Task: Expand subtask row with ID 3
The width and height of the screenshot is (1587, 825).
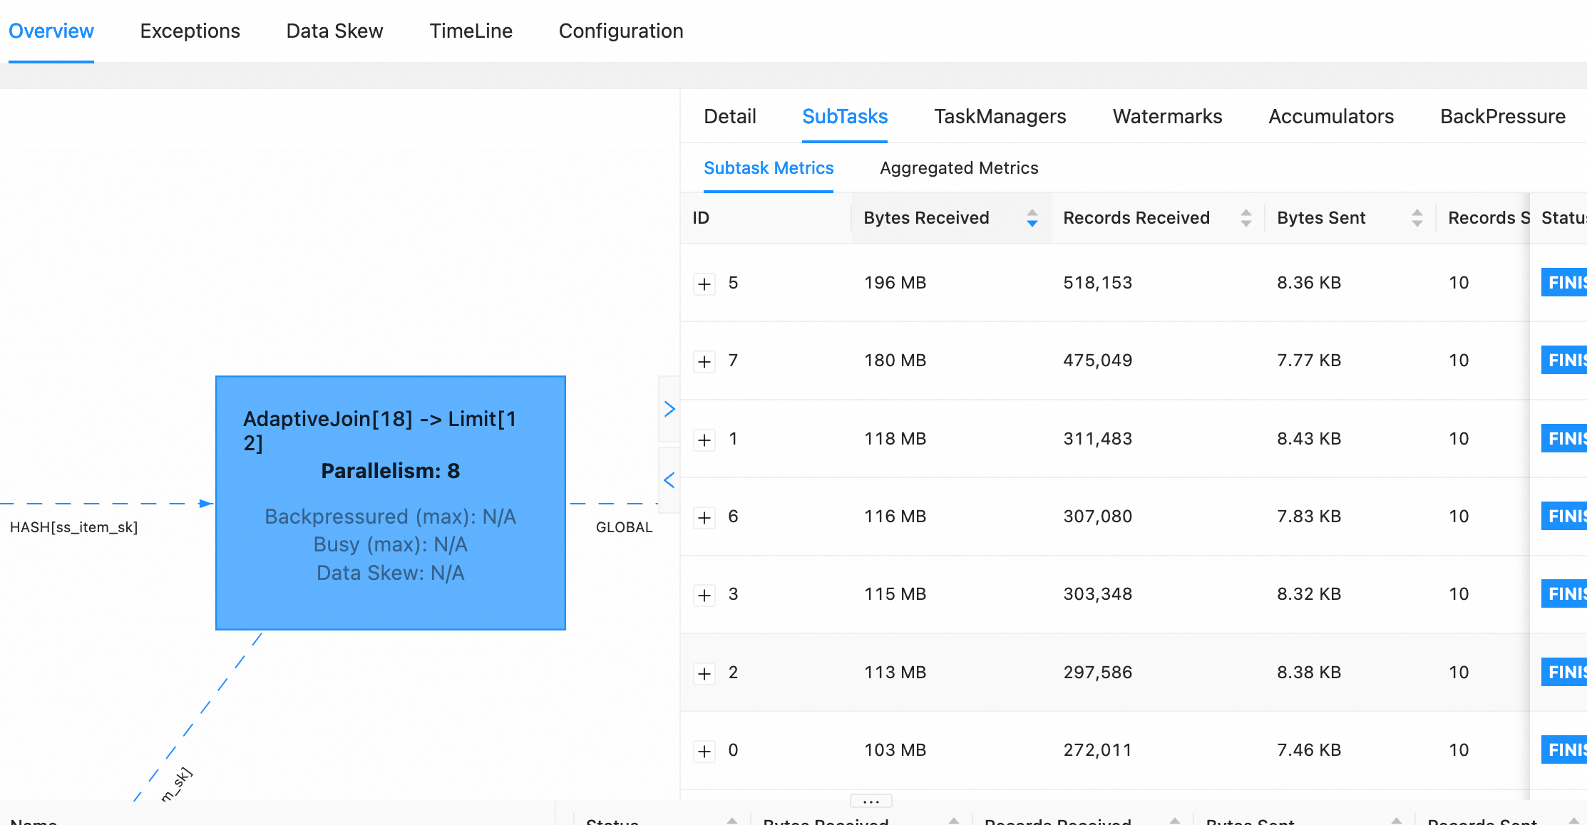Action: (x=704, y=595)
